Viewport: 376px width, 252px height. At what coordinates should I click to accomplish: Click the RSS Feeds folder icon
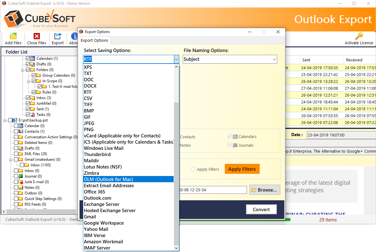click(x=21, y=204)
